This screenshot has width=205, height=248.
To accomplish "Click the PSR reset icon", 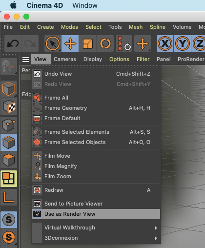I will 124,43.
